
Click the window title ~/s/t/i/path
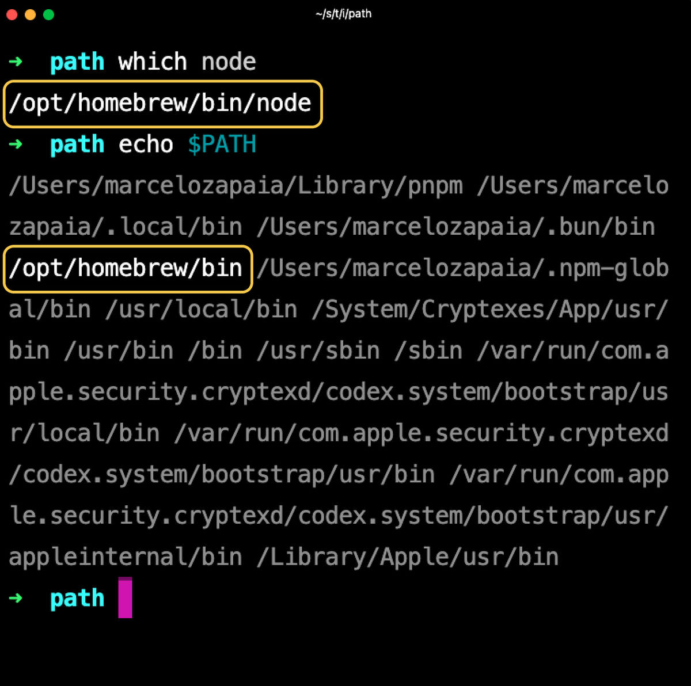344,14
